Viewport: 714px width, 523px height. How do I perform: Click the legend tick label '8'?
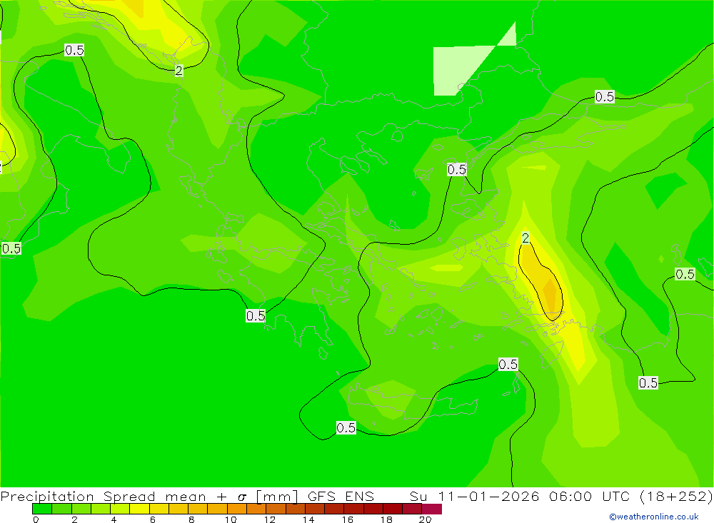pos(191,519)
